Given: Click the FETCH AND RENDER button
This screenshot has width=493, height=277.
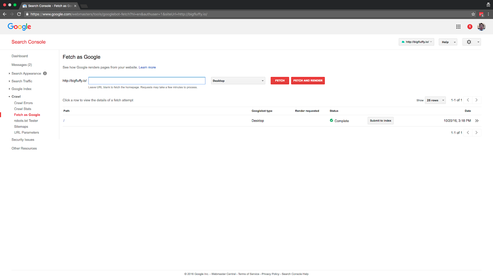Looking at the screenshot, I should coord(308,81).
